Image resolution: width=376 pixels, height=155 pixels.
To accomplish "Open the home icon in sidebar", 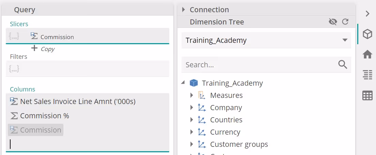I will point(367,54).
